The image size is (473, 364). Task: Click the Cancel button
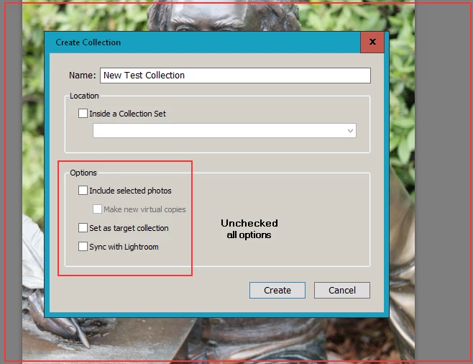342,291
